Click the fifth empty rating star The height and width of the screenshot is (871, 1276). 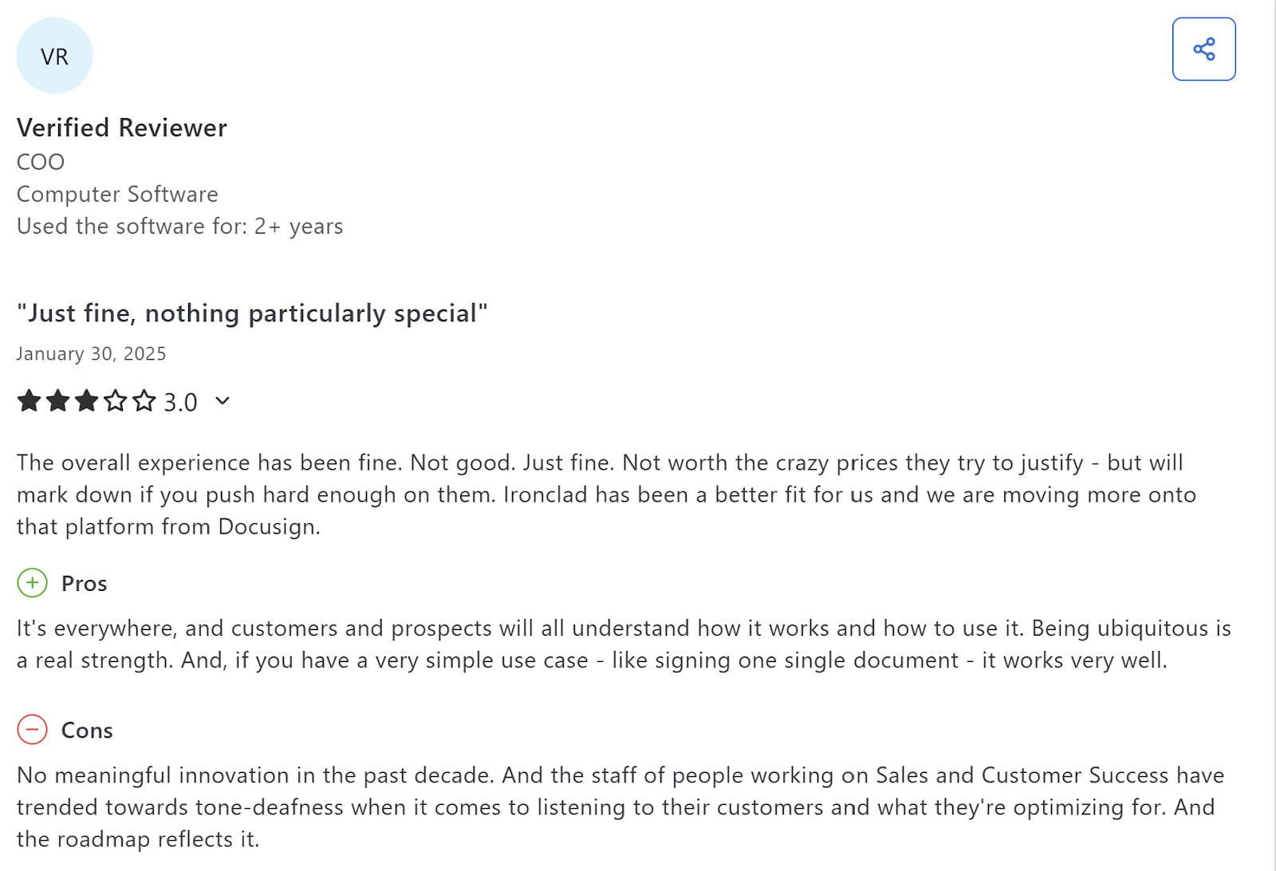[x=144, y=400]
